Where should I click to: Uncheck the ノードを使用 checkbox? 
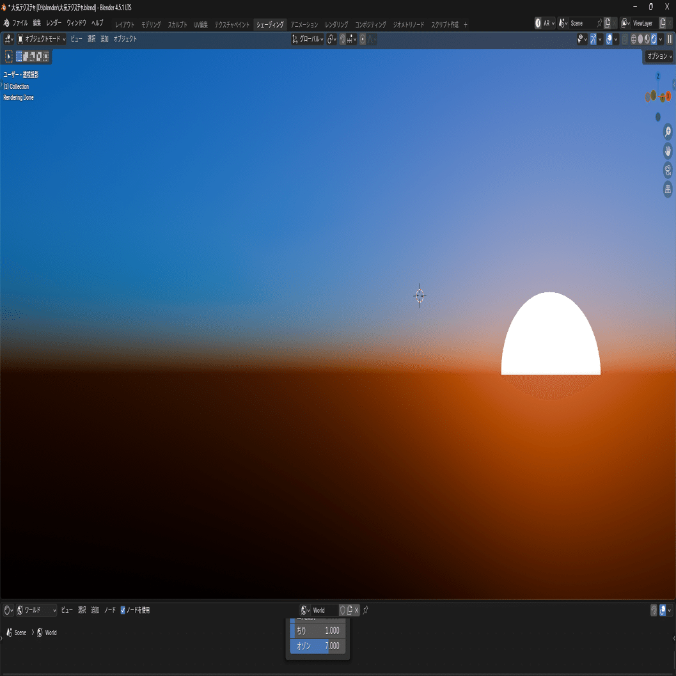[x=123, y=610]
